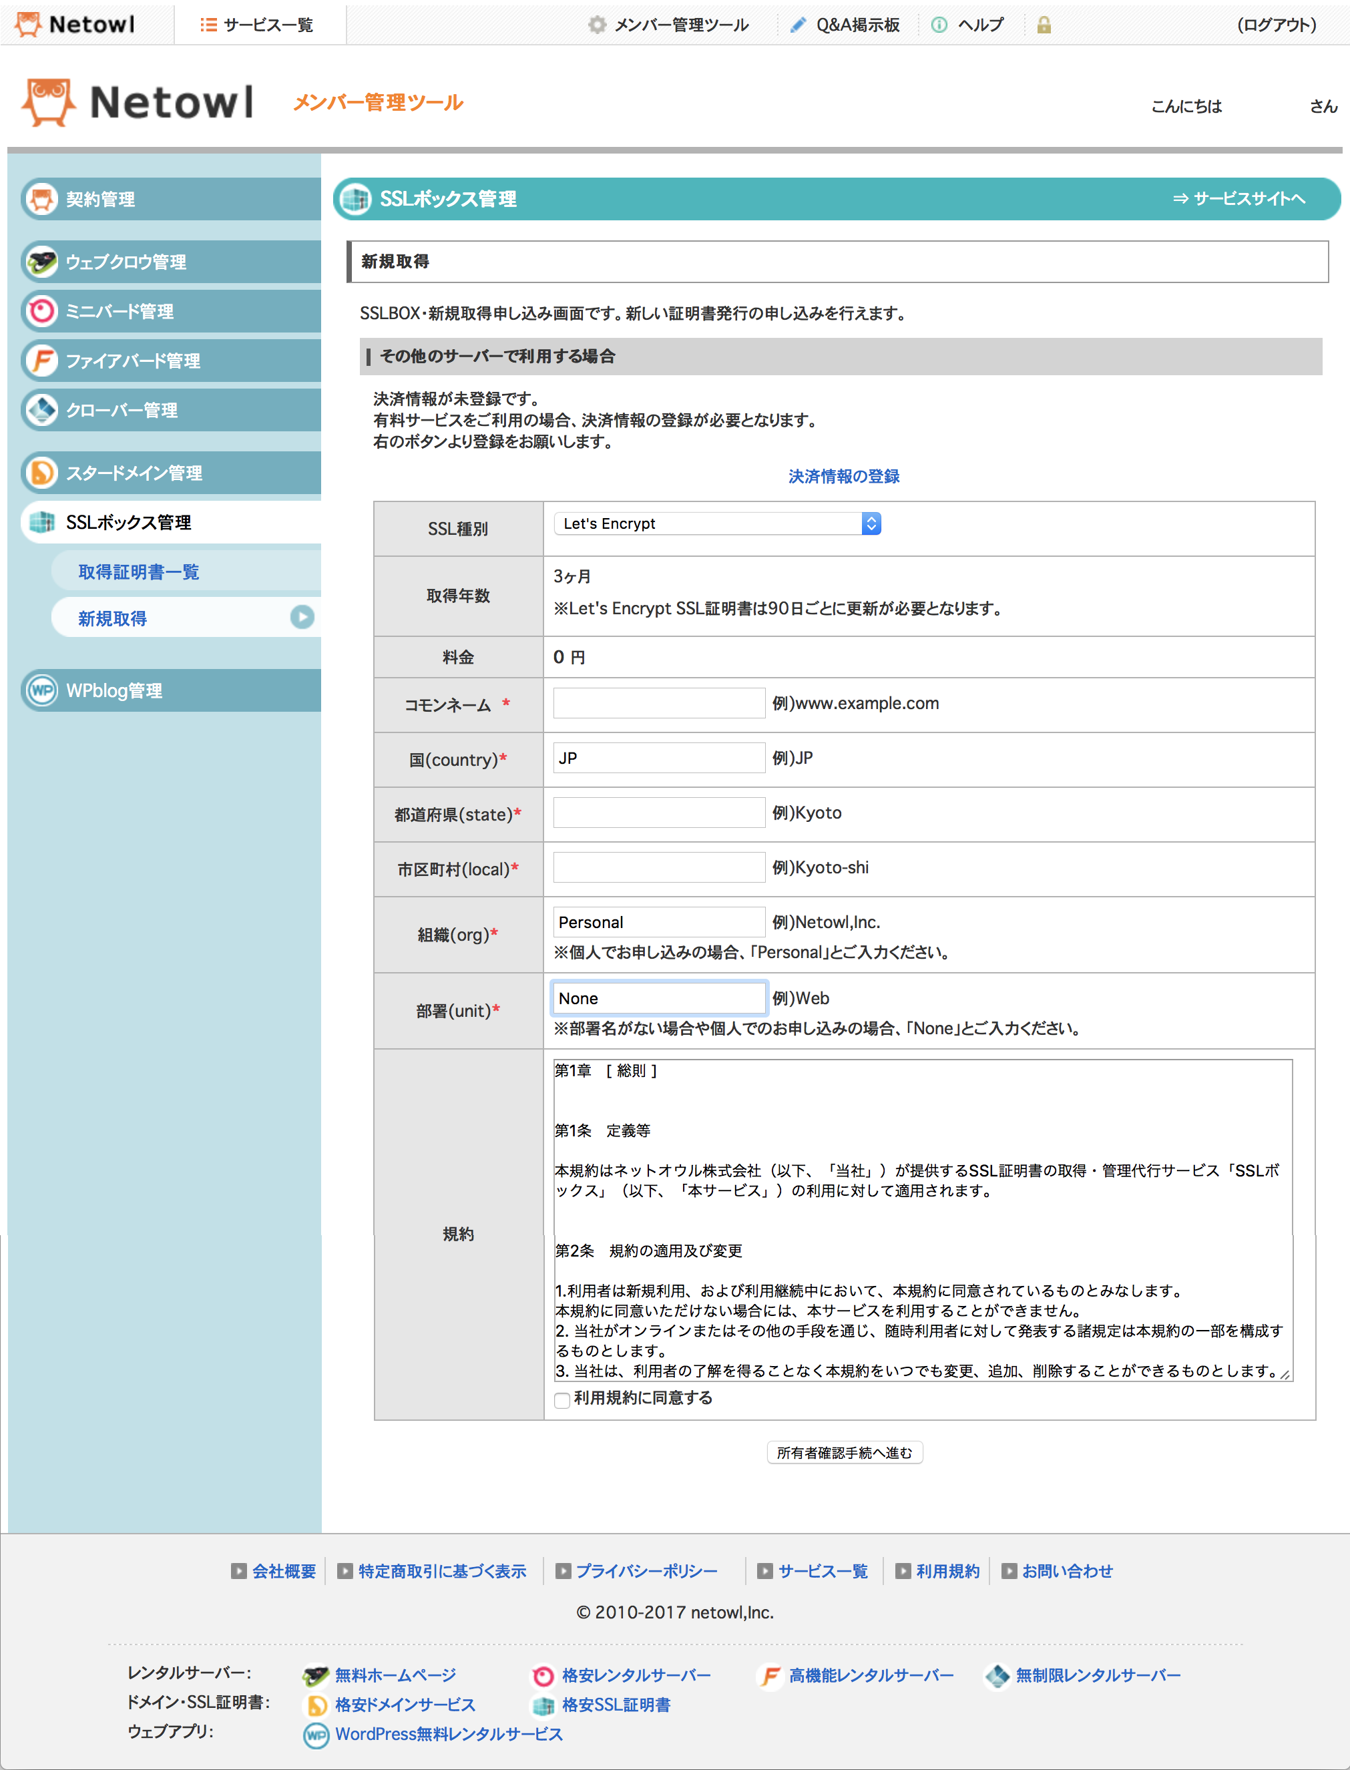Focus the コモンネーム input field
The width and height of the screenshot is (1350, 1770).
[x=659, y=703]
